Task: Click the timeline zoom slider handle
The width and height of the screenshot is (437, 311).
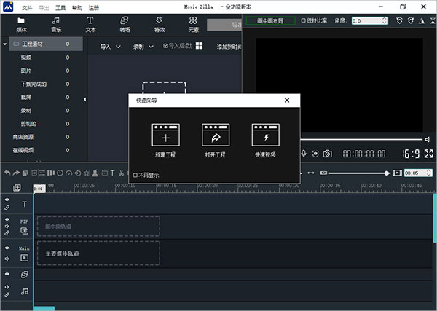Action: click(387, 173)
